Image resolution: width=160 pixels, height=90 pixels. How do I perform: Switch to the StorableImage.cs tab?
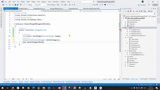point(23,8)
